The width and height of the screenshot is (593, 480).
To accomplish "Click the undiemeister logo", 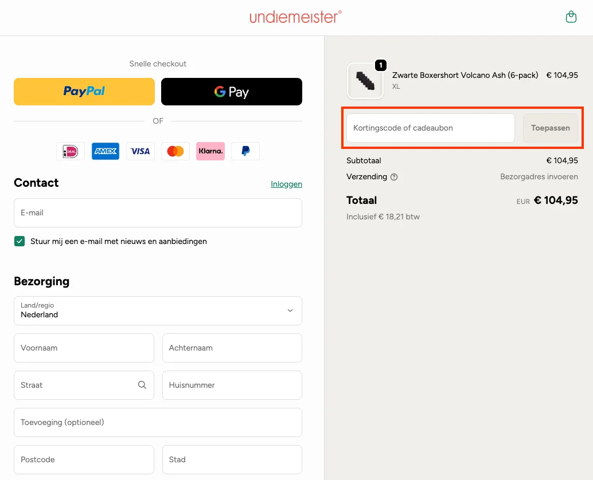I will [295, 17].
